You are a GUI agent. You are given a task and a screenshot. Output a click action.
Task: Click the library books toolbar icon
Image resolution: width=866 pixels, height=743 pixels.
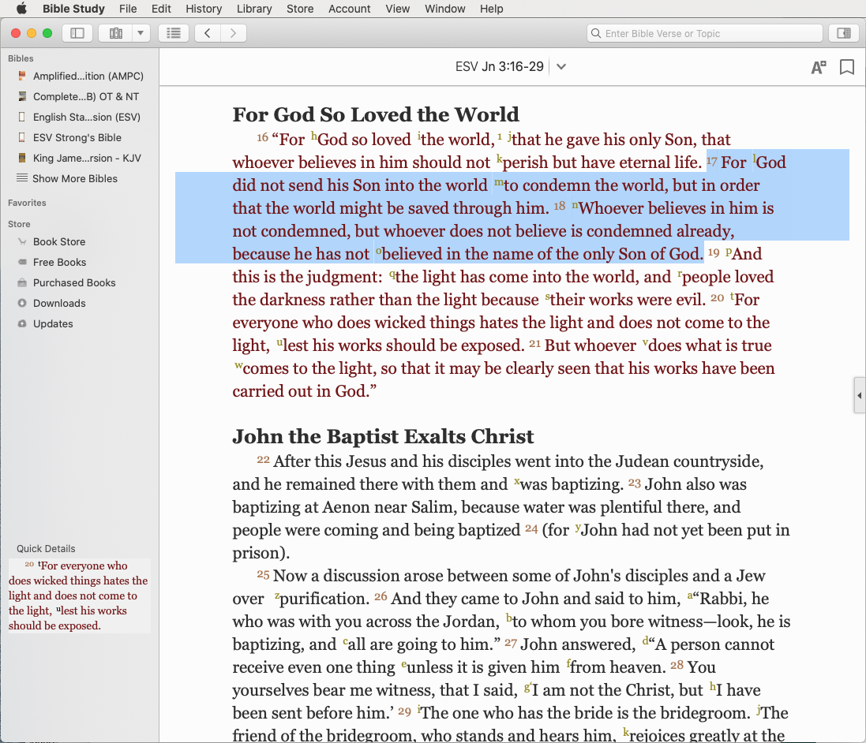[x=116, y=33]
